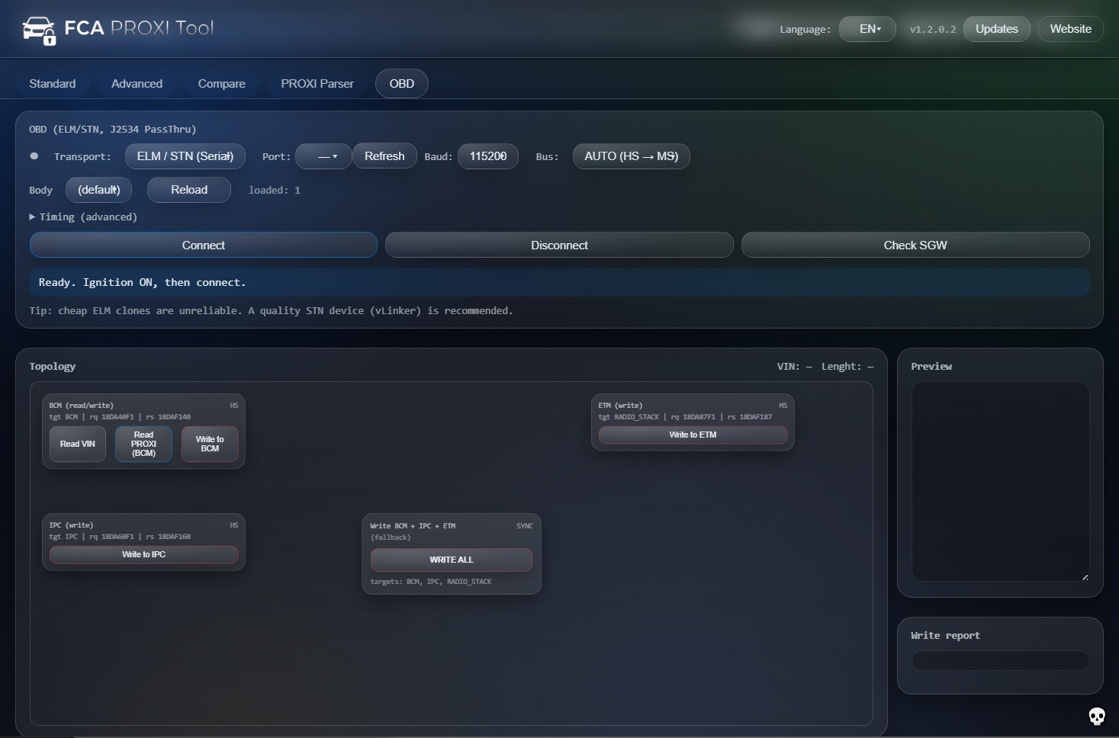Open Updates from the top bar
Image resolution: width=1119 pixels, height=738 pixels.
(996, 28)
